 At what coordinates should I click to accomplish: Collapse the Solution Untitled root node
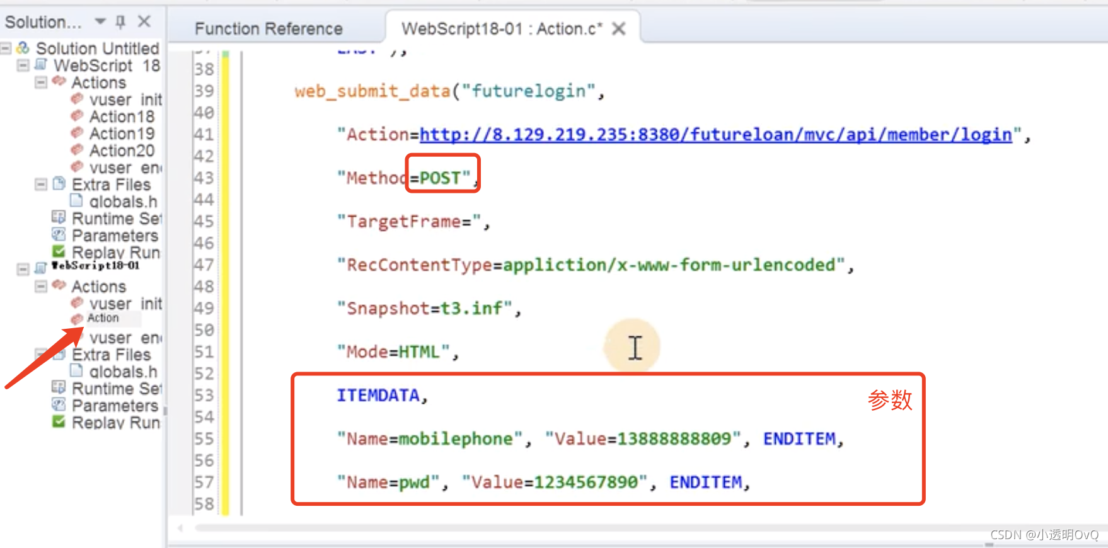[6, 48]
